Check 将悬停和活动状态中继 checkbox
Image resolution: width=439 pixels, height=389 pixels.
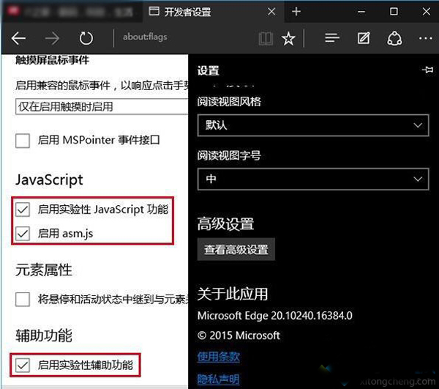(x=23, y=300)
